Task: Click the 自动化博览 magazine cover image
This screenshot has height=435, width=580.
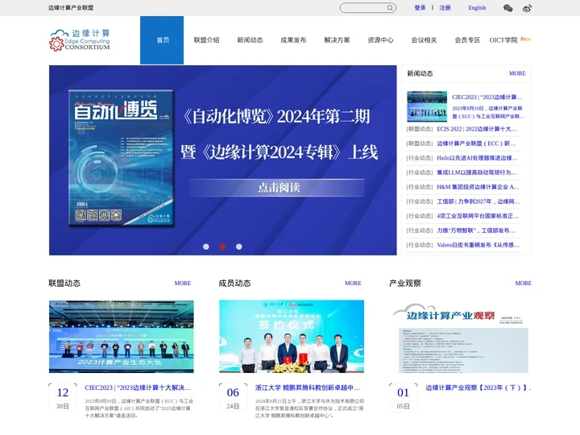Action: point(122,158)
